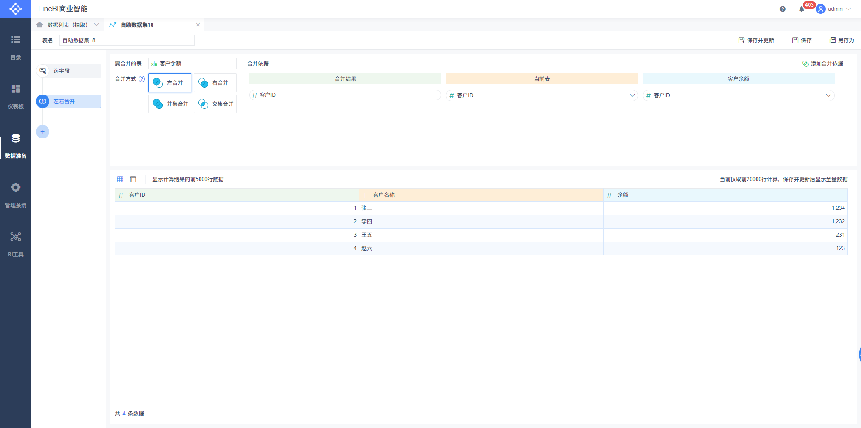Click 保存并更新 button

[x=756, y=40]
